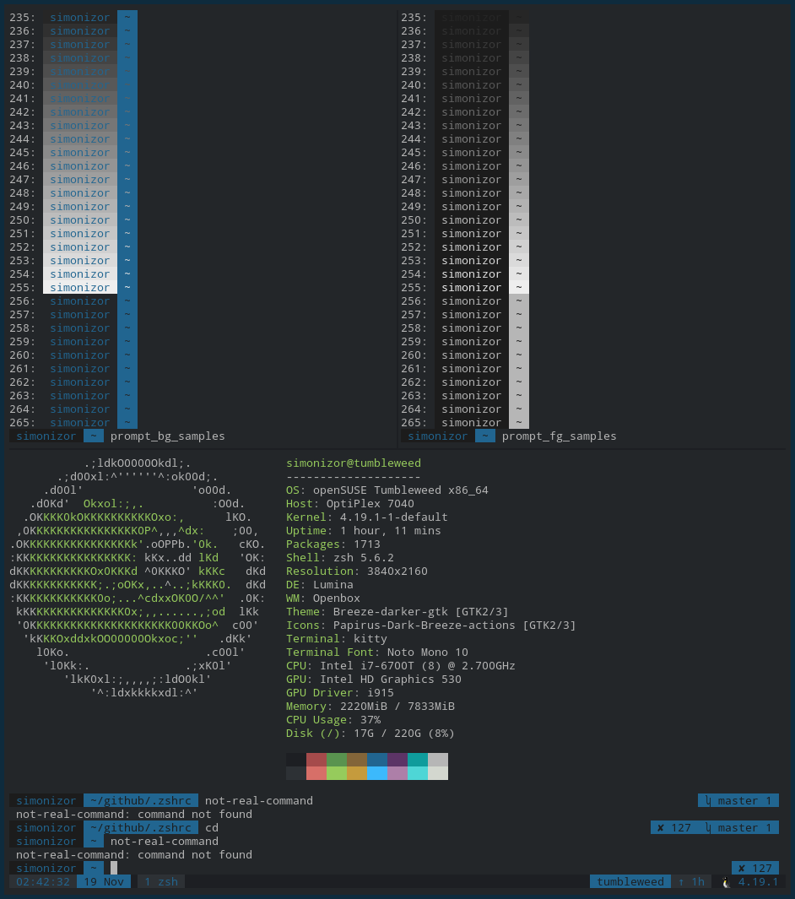Screen dimensions: 795x899
Task: Click row 255 simonizor in right pane
Action: (x=471, y=287)
